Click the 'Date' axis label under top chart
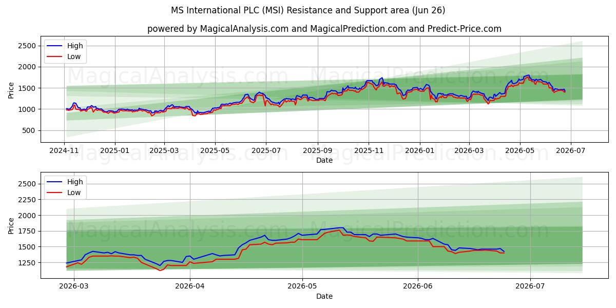The height and width of the screenshot is (308, 616). pyautogui.click(x=324, y=161)
